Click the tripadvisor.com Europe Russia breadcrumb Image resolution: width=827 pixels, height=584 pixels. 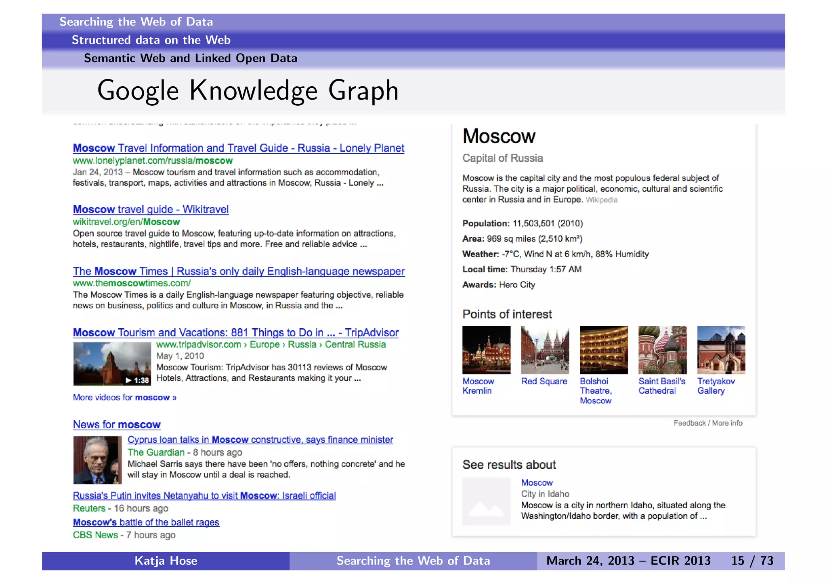point(271,344)
